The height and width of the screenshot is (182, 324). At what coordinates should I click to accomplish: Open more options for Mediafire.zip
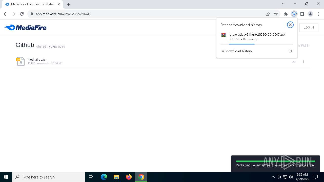[x=303, y=61]
